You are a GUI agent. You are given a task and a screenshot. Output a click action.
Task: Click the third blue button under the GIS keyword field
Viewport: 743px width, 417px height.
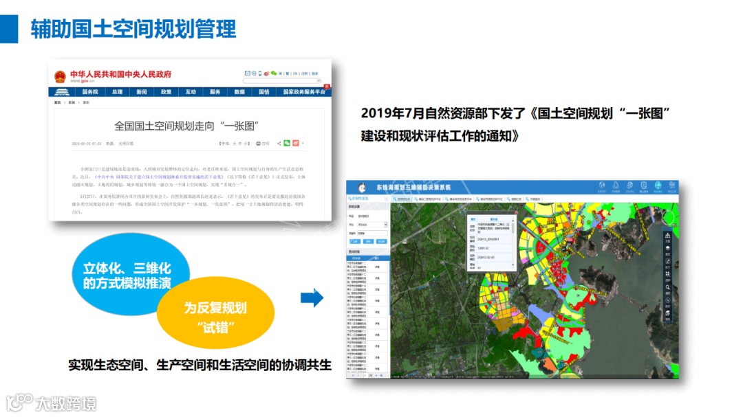pyautogui.click(x=381, y=241)
